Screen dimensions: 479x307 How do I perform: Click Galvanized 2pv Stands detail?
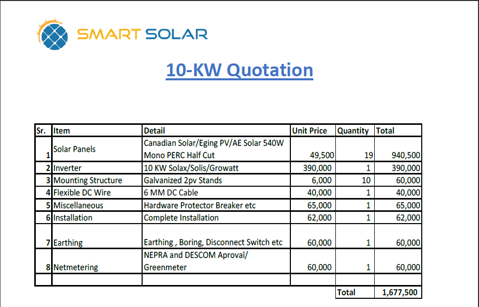(x=183, y=181)
